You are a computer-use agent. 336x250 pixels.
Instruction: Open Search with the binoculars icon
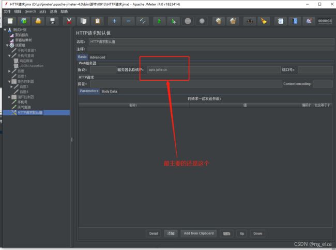click(x=250, y=21)
